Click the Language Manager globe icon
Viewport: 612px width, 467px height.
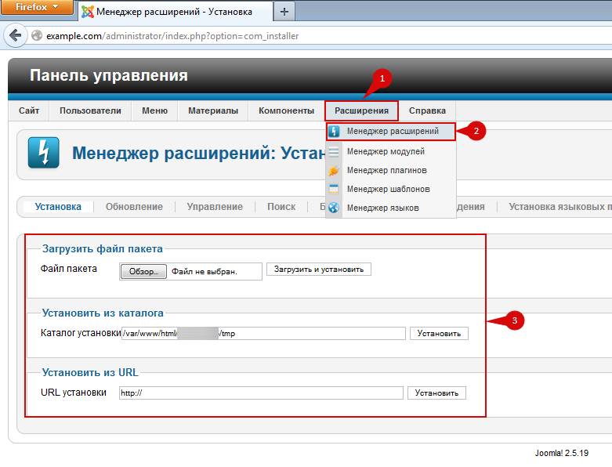tap(335, 208)
